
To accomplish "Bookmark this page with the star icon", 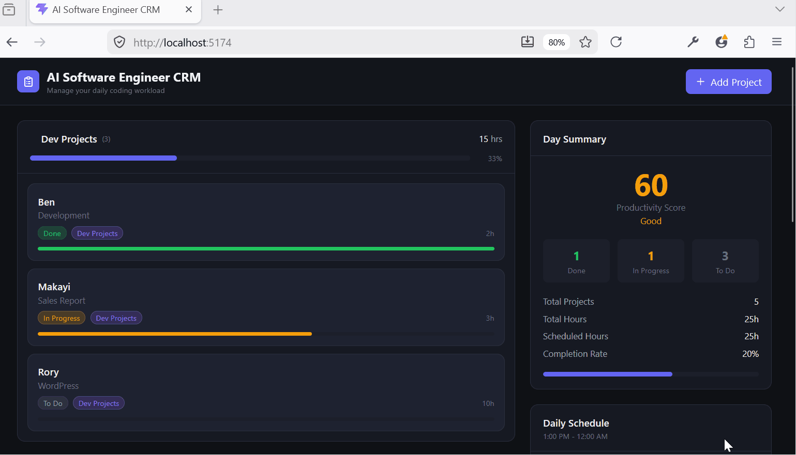I will click(585, 42).
